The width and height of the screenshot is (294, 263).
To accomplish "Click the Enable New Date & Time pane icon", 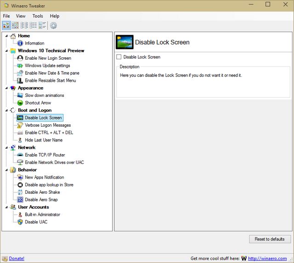I will click(20, 73).
